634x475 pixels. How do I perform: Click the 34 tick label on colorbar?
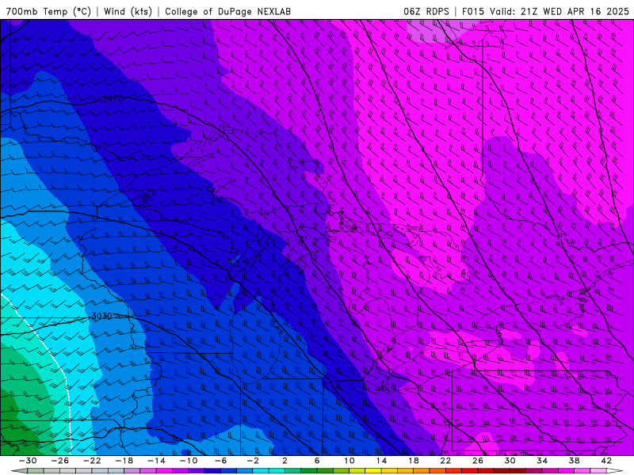point(542,461)
